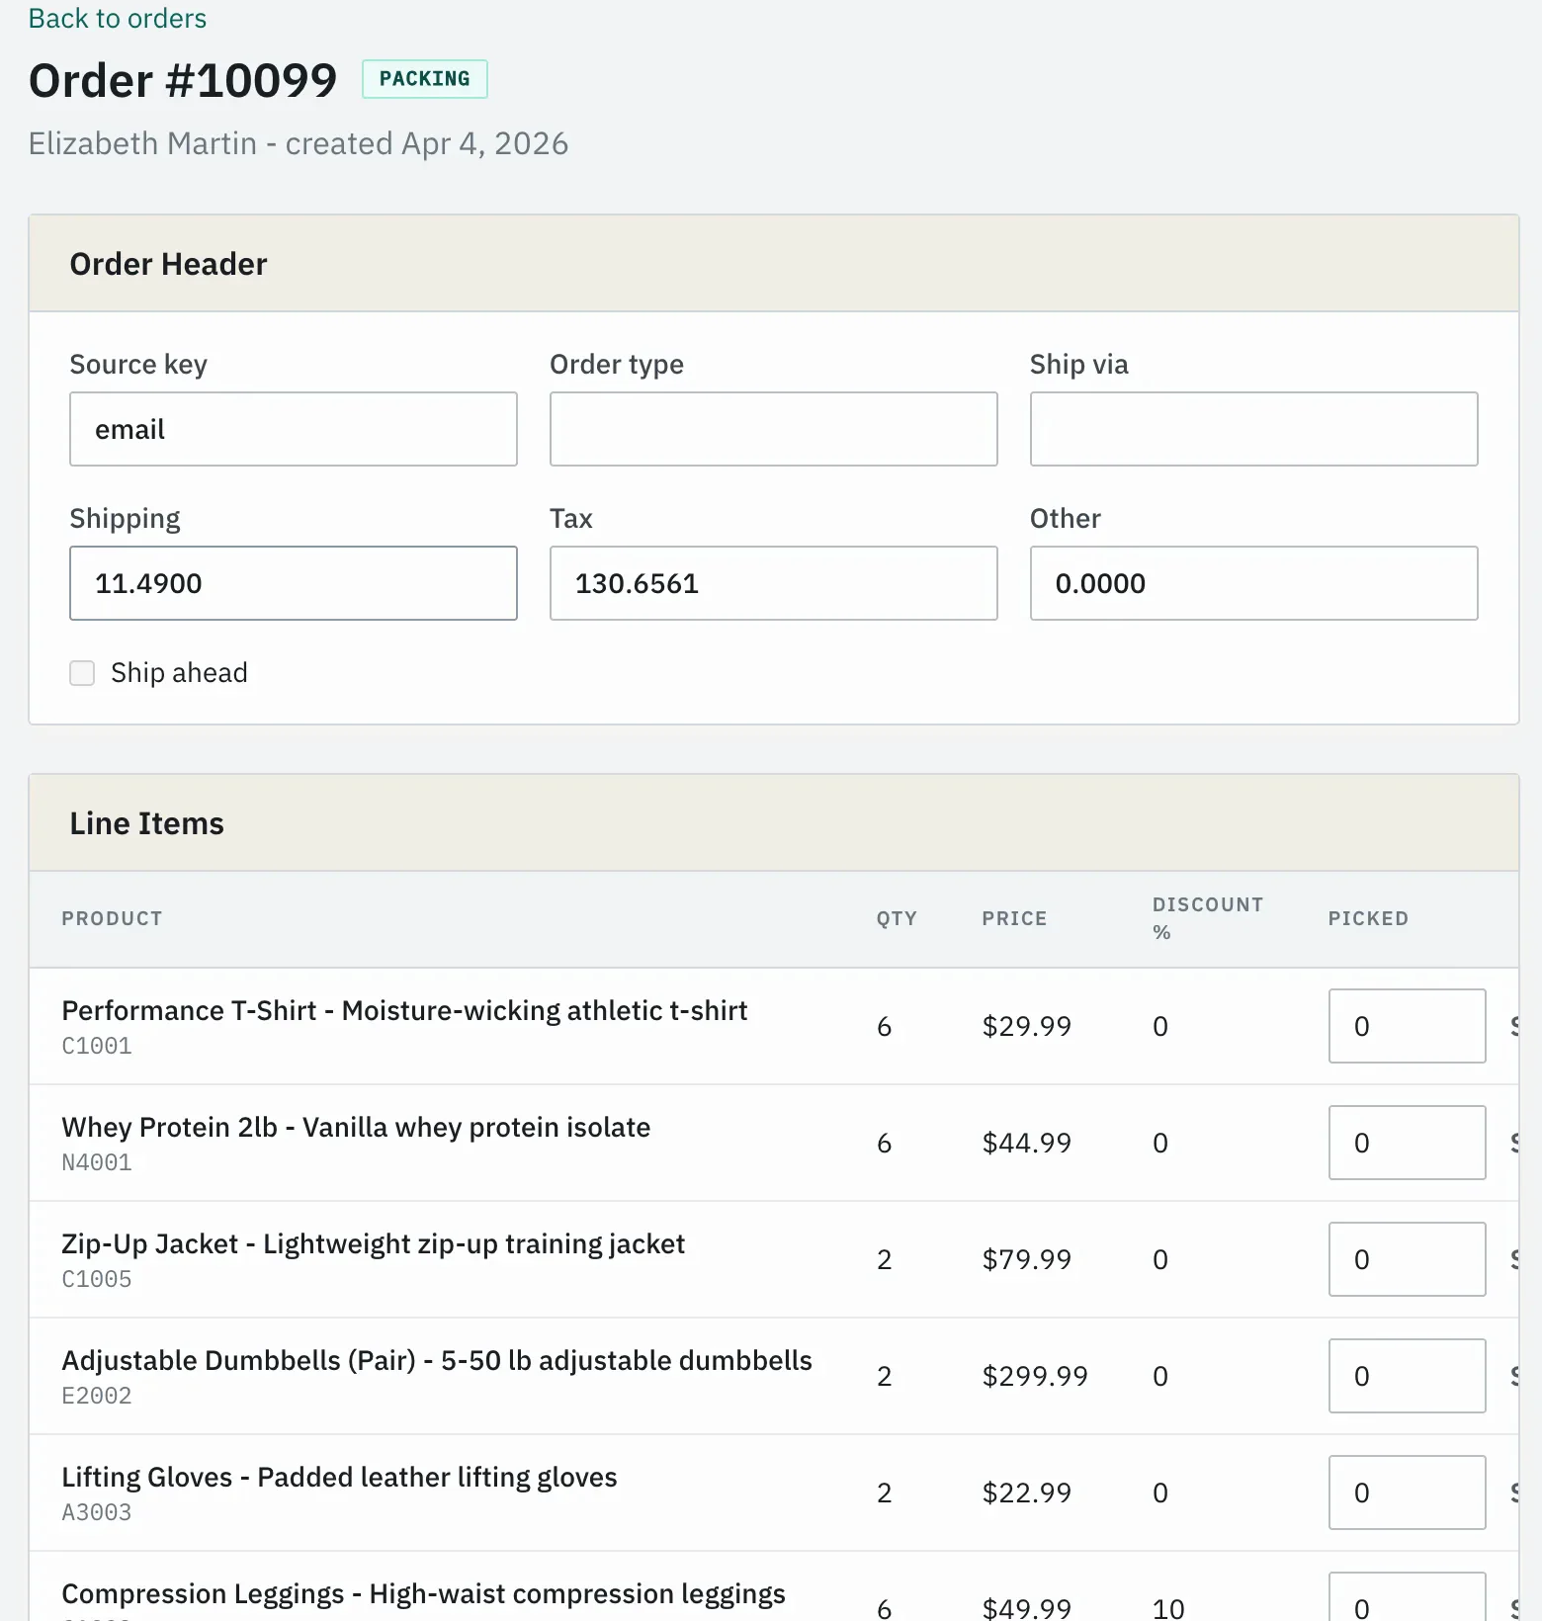Focus picked field for Adjustable Dumbbells
This screenshot has width=1542, height=1621.
point(1408,1376)
